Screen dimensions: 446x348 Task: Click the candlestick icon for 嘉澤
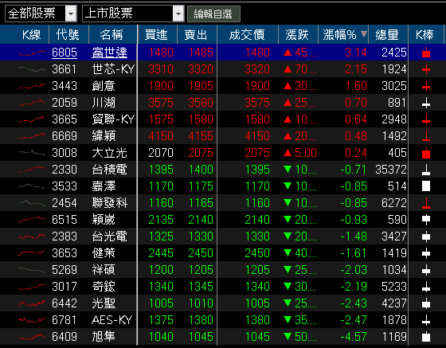426,186
